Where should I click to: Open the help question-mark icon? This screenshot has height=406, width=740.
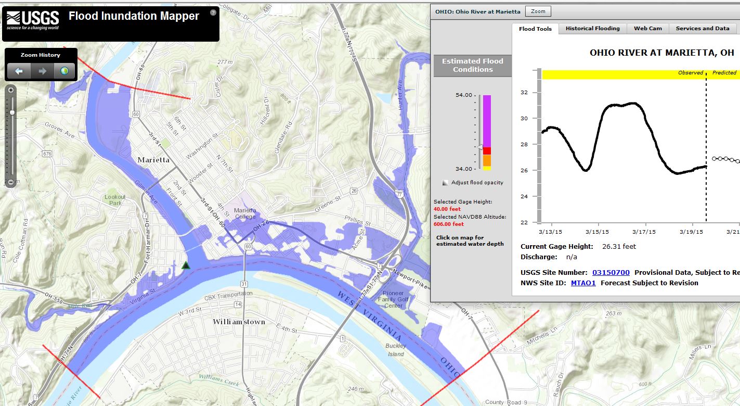point(213,12)
